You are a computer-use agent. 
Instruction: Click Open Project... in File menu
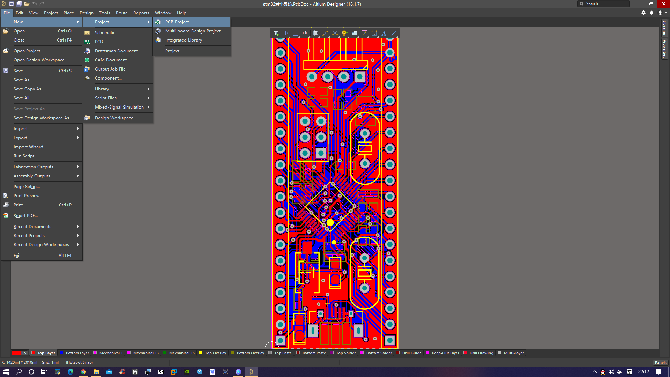42,51
